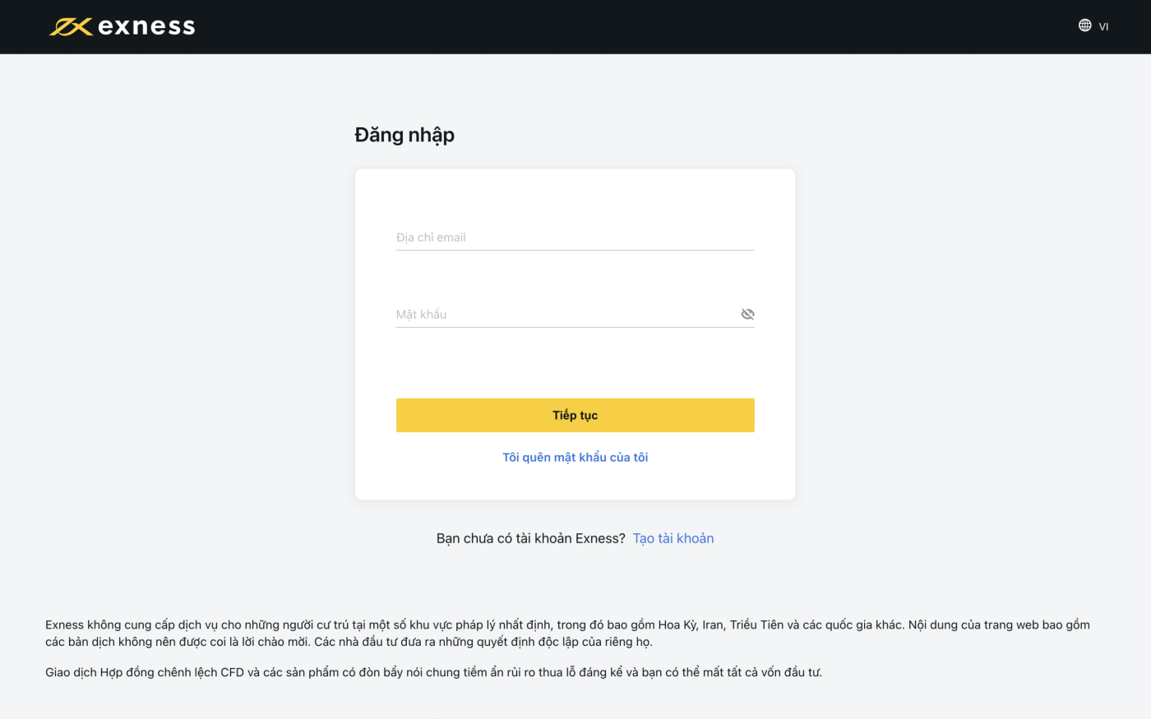Open Tôi quên mật khẩu của tôi link

(575, 457)
